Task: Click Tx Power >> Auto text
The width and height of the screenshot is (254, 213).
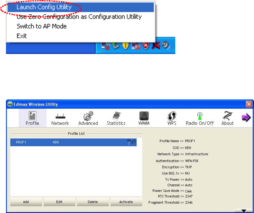Action: pos(179,180)
